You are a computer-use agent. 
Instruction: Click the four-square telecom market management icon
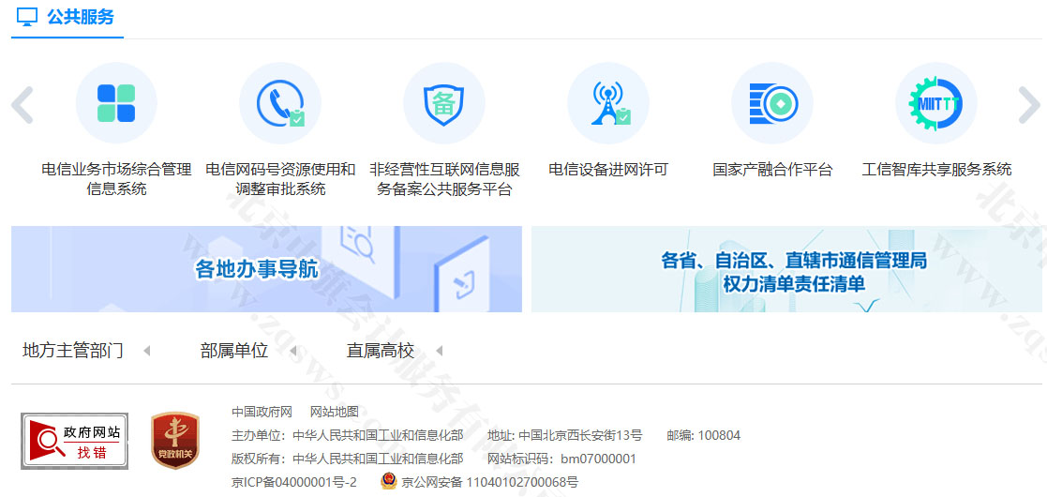pyautogui.click(x=116, y=103)
